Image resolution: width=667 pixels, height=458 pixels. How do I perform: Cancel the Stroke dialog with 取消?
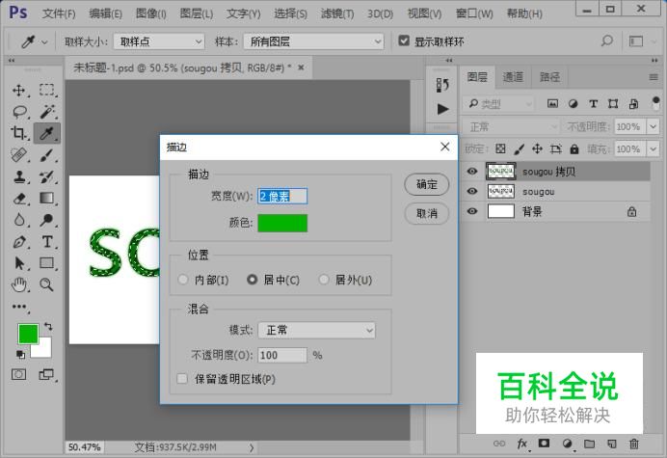pos(427,213)
